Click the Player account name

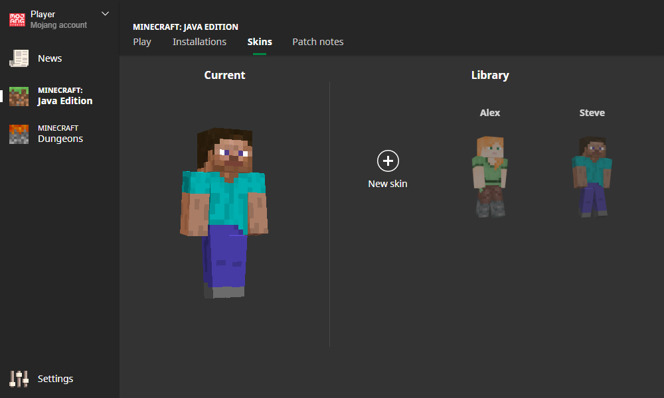pos(42,15)
